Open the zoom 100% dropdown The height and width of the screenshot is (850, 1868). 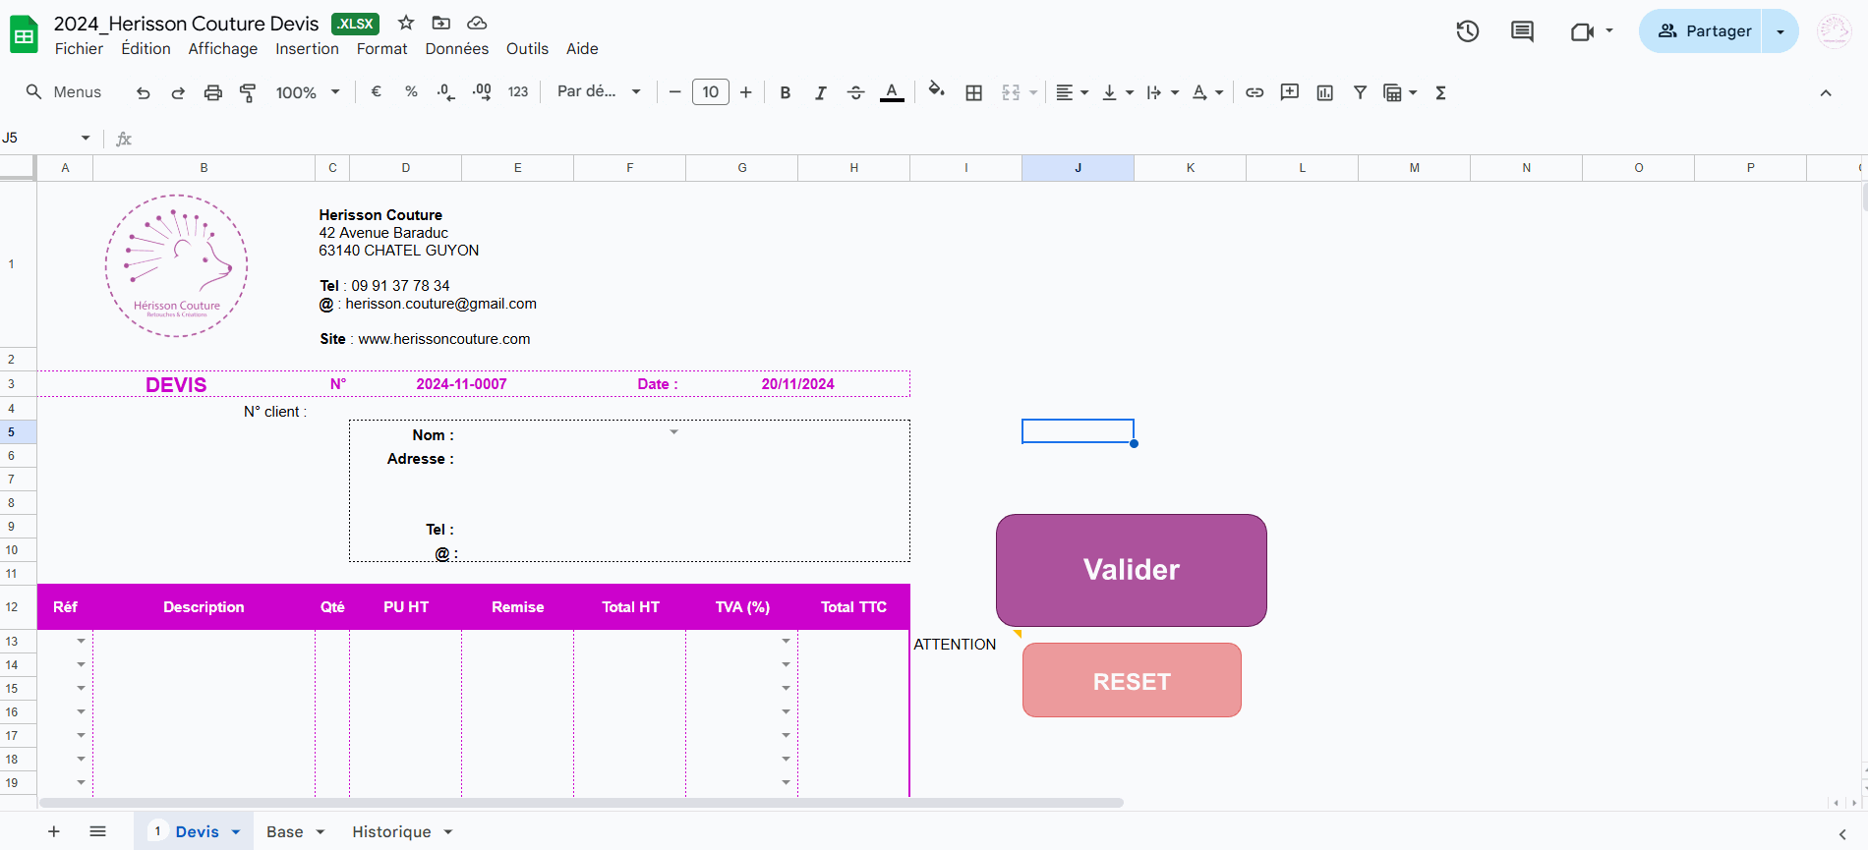click(x=307, y=92)
